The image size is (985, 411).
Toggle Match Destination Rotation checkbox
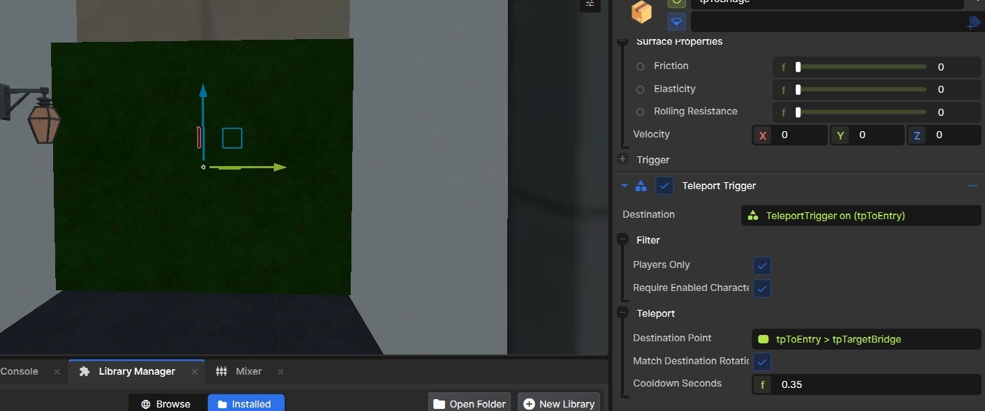pos(762,362)
